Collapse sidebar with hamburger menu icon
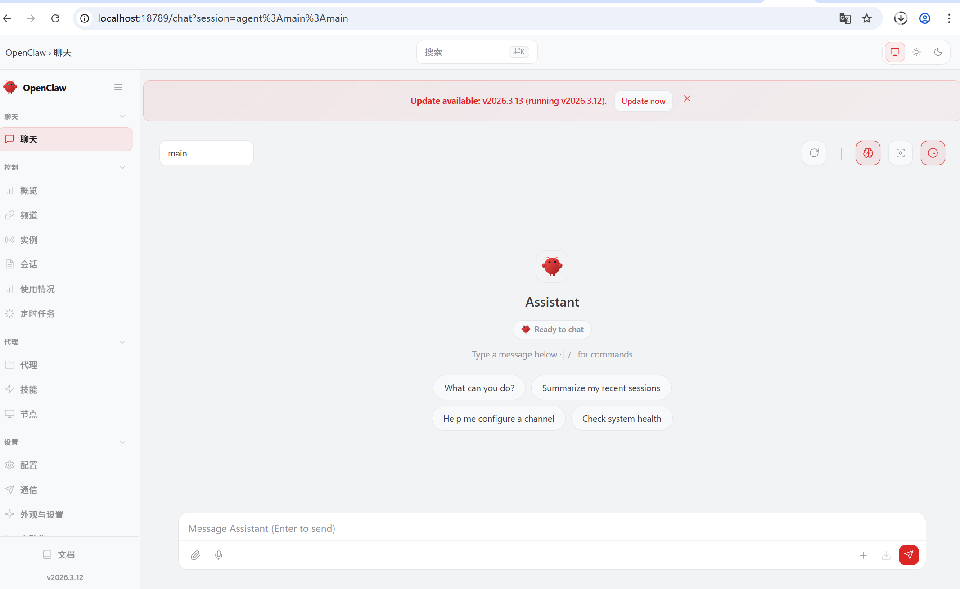 [118, 88]
